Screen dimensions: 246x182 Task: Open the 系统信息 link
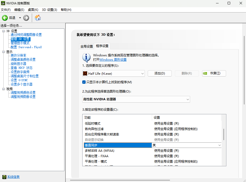[13, 177]
